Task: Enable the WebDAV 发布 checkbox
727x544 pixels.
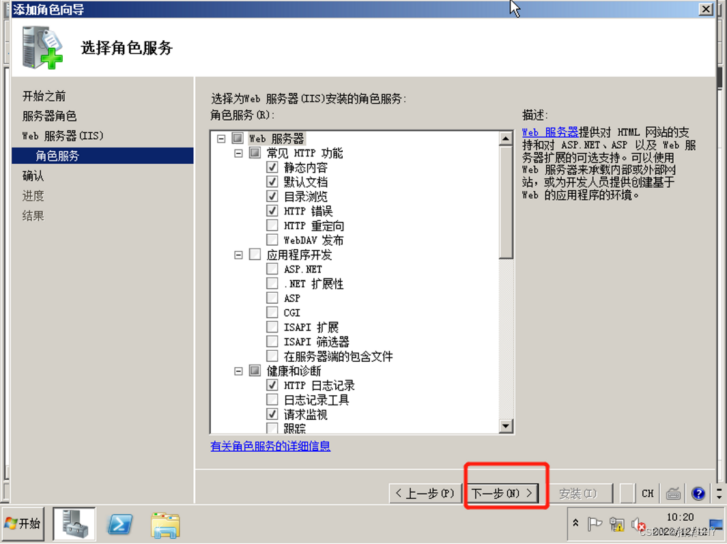Action: (272, 240)
